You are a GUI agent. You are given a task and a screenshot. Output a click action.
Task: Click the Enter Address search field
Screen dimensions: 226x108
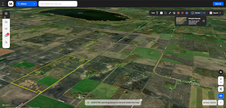point(58,4)
